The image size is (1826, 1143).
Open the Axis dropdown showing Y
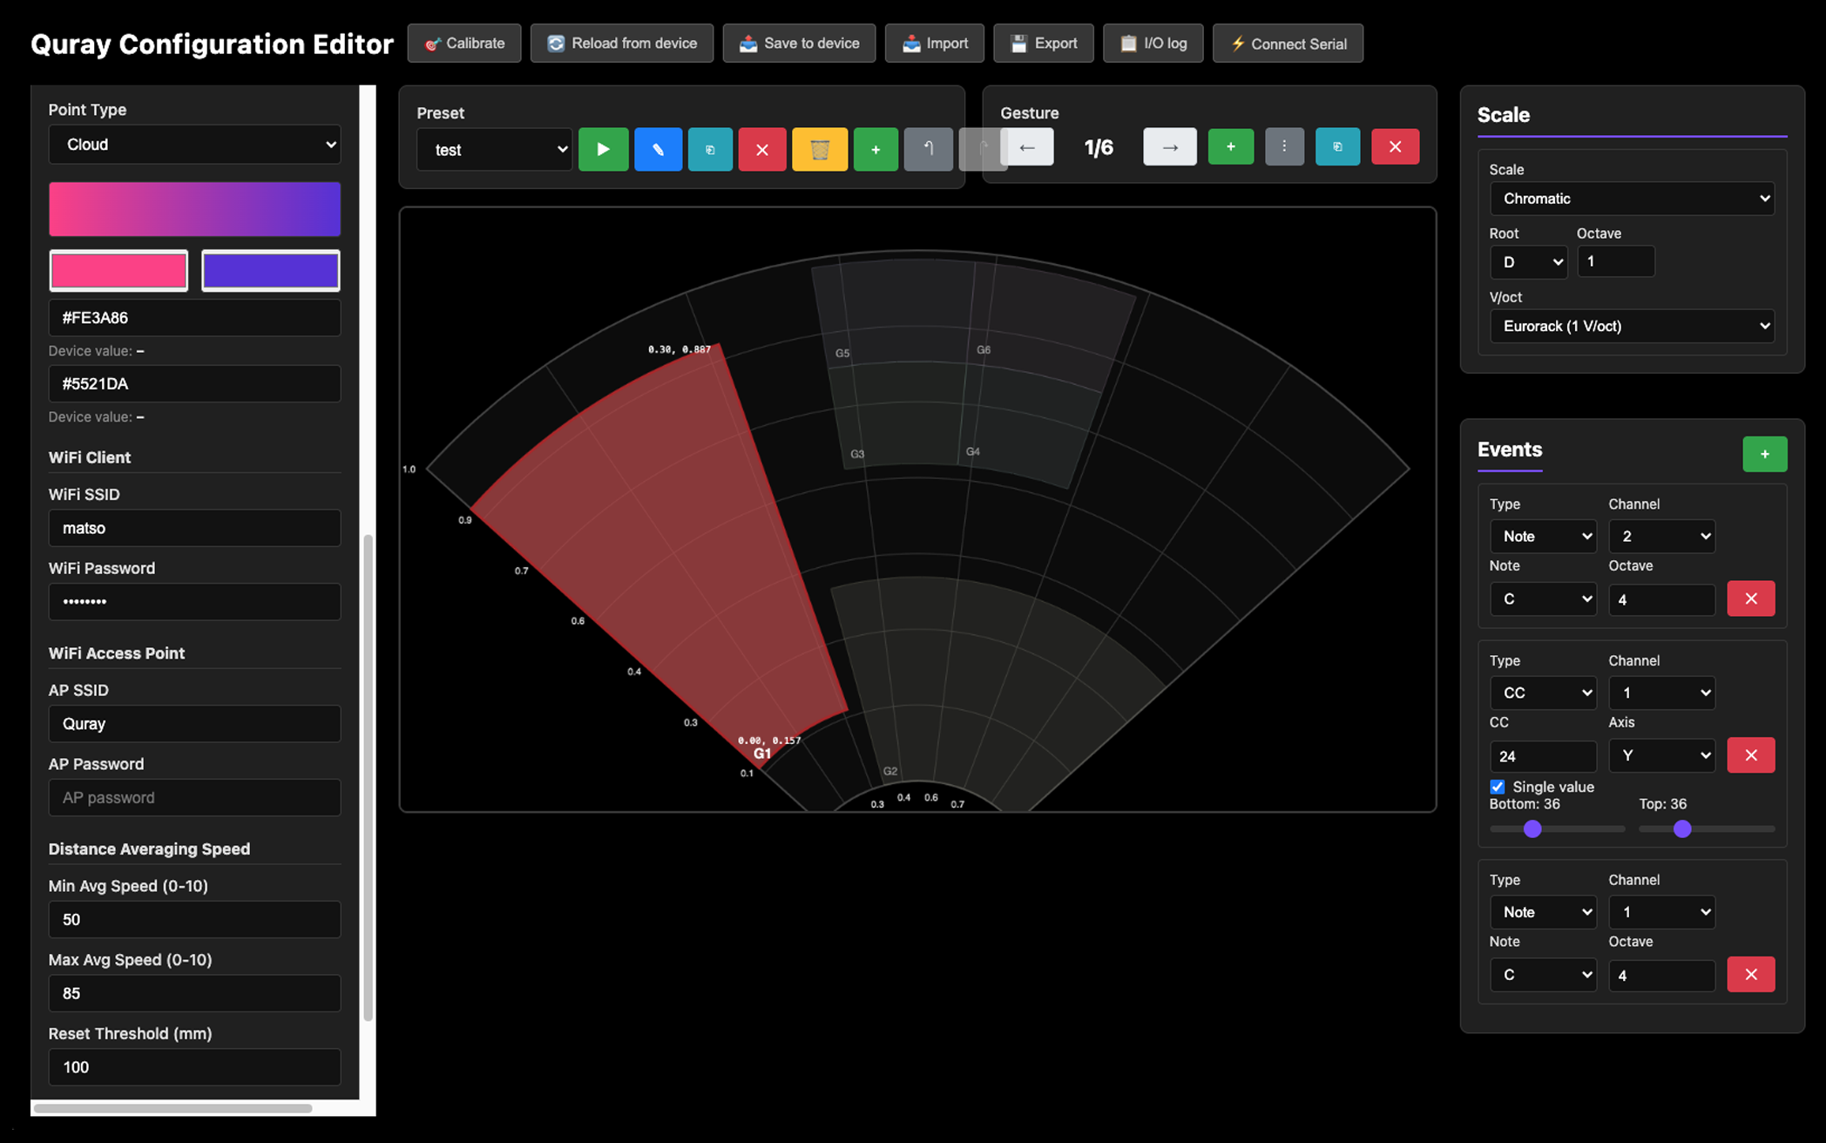1661,755
